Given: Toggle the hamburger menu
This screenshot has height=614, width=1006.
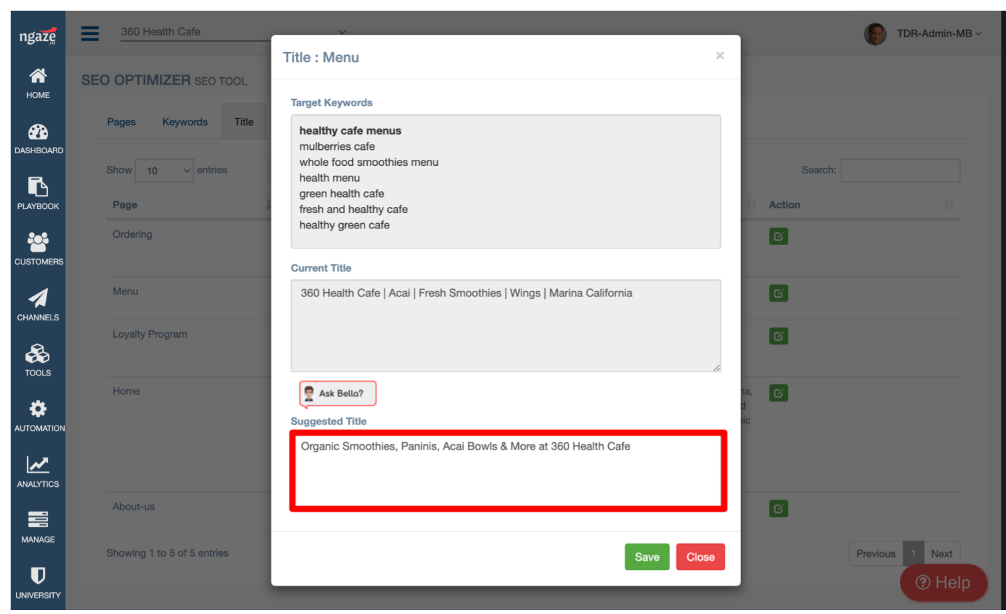Looking at the screenshot, I should 90,33.
